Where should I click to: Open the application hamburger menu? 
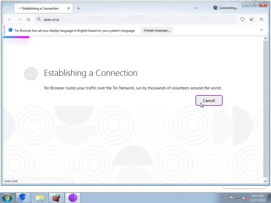click(261, 19)
